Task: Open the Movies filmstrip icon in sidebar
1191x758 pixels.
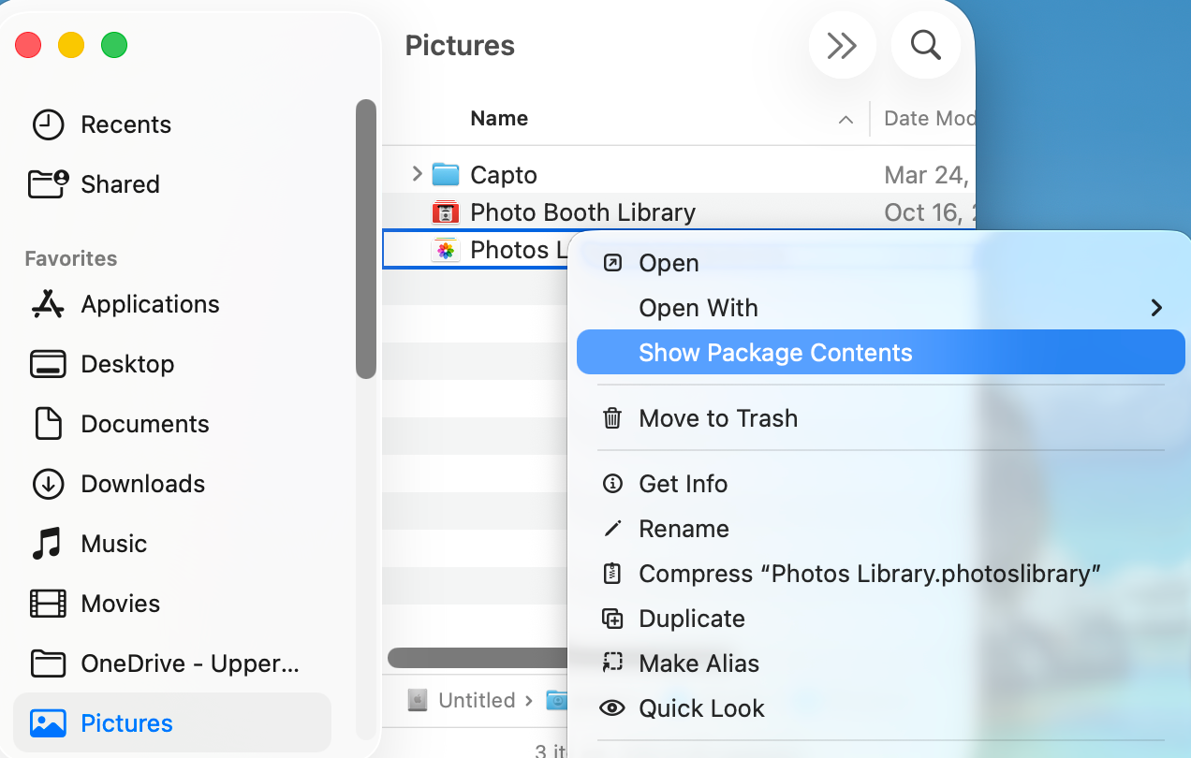Action: (x=48, y=604)
